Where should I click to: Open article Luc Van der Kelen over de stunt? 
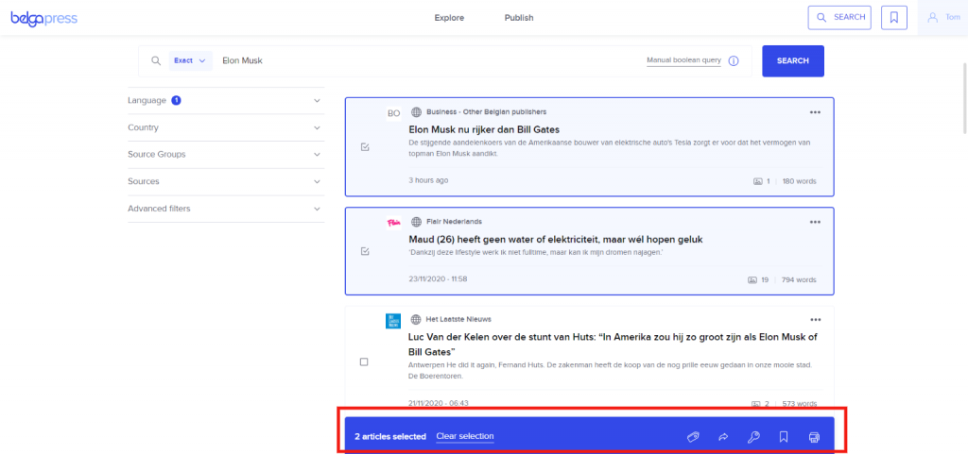(613, 345)
